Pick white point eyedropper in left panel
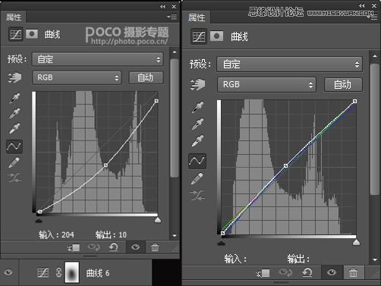Viewport: 381px width, 286px height. coord(14,128)
